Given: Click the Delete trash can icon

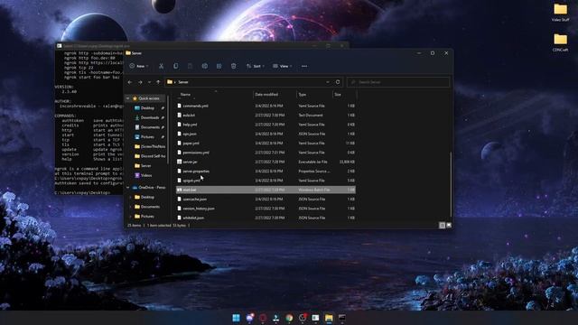Looking at the screenshot, I should 233,66.
